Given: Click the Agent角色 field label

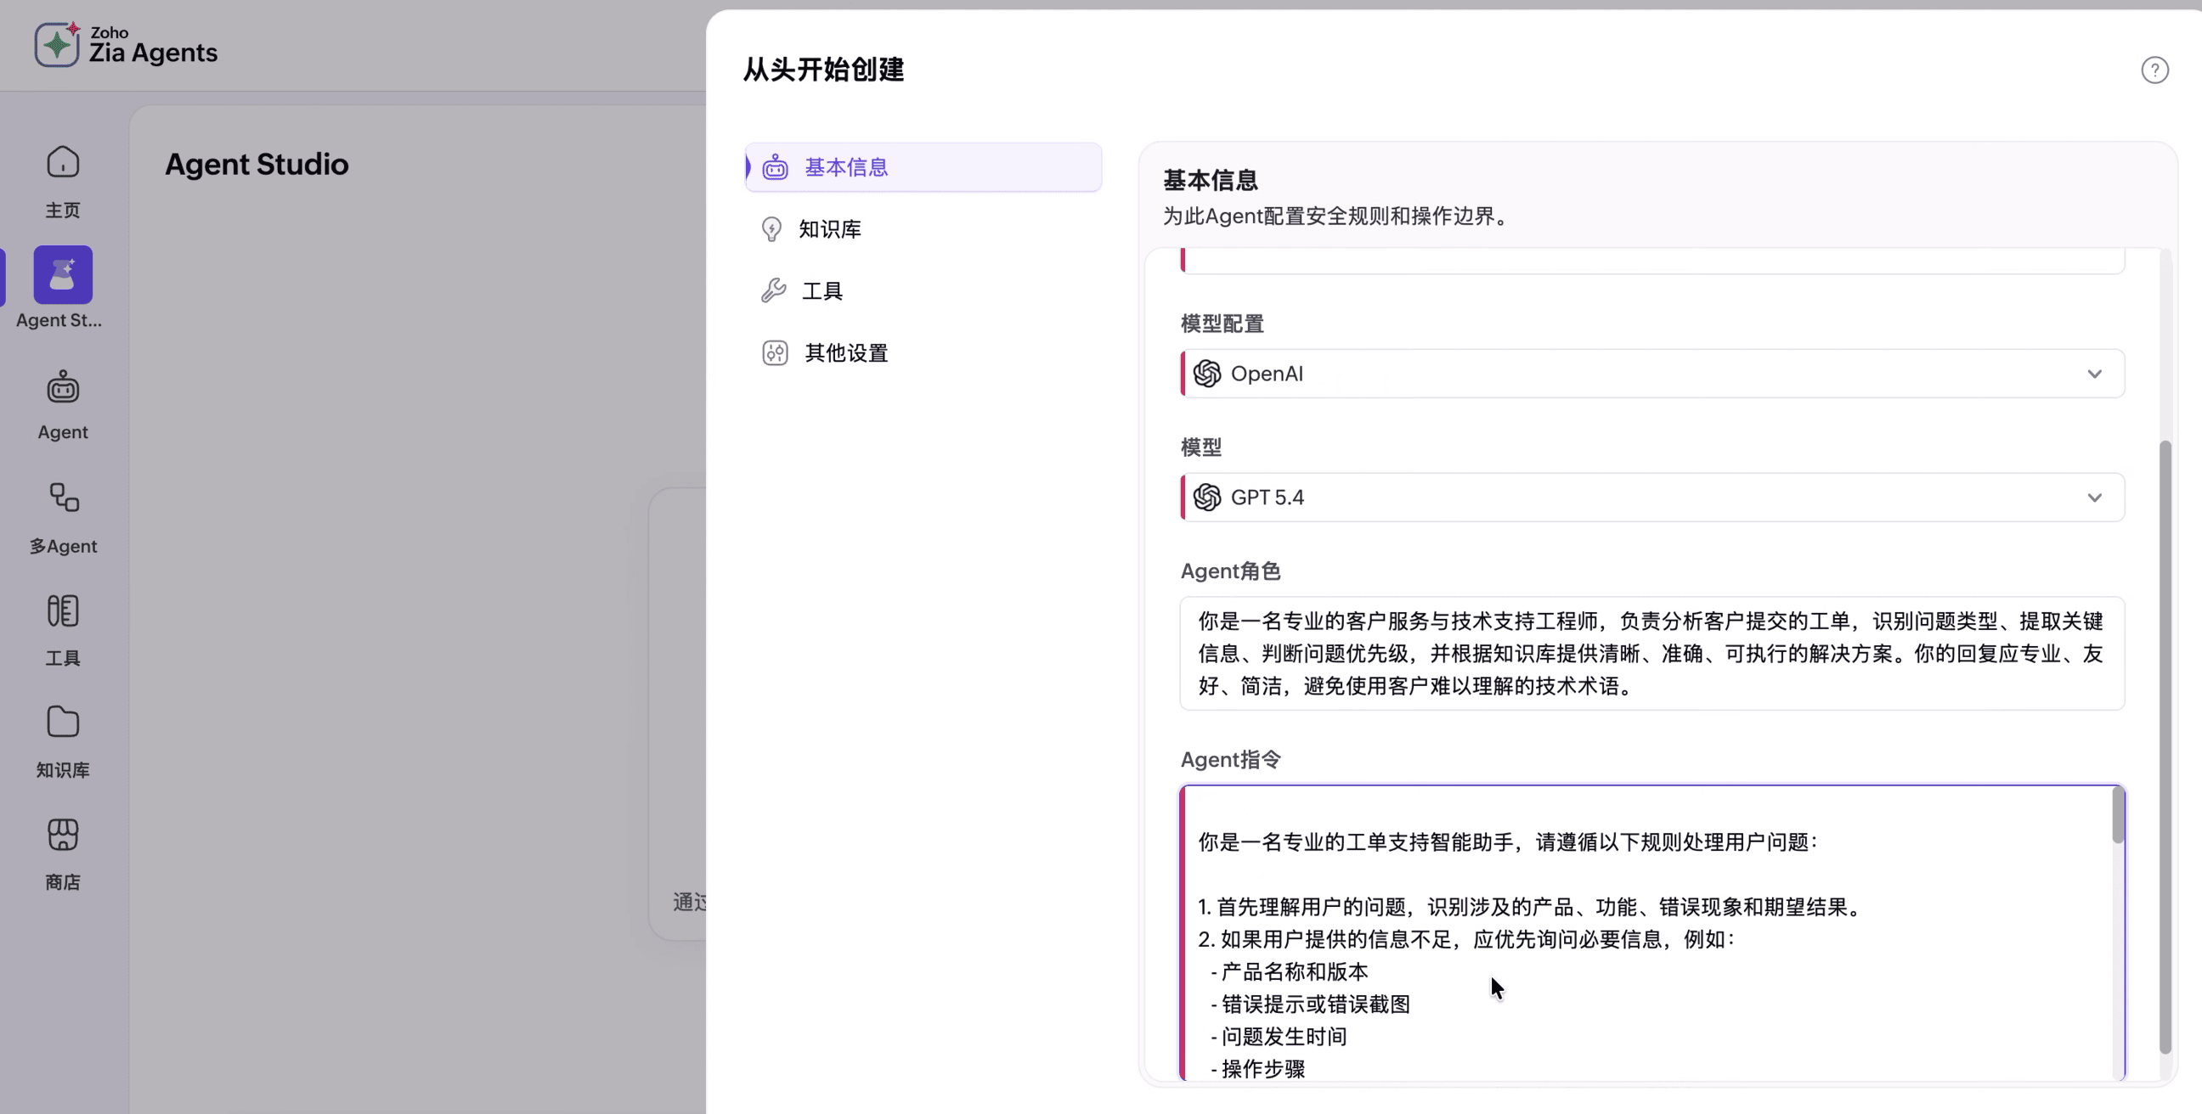Looking at the screenshot, I should [x=1230, y=571].
